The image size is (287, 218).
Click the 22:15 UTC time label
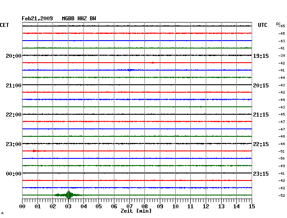[x=261, y=144]
